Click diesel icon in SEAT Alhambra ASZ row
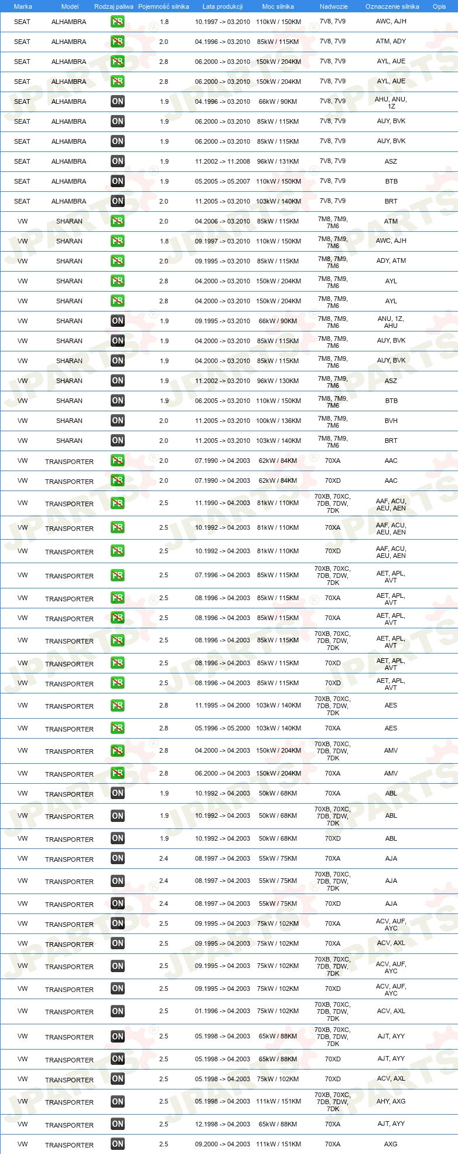The width and height of the screenshot is (458, 1154). pyautogui.click(x=118, y=161)
